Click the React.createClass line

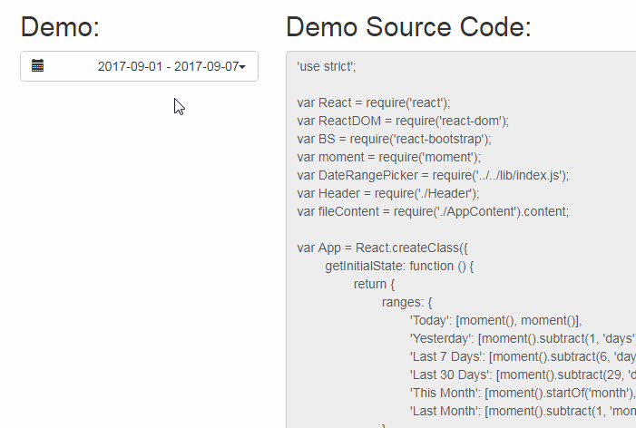(x=382, y=248)
